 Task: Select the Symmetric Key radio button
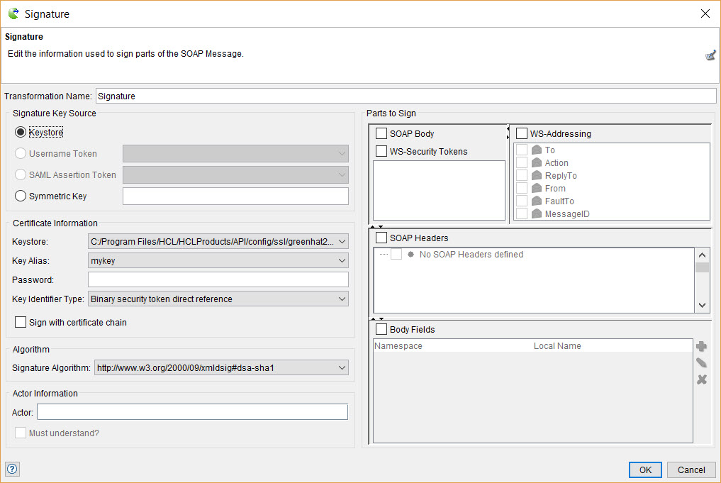[21, 196]
